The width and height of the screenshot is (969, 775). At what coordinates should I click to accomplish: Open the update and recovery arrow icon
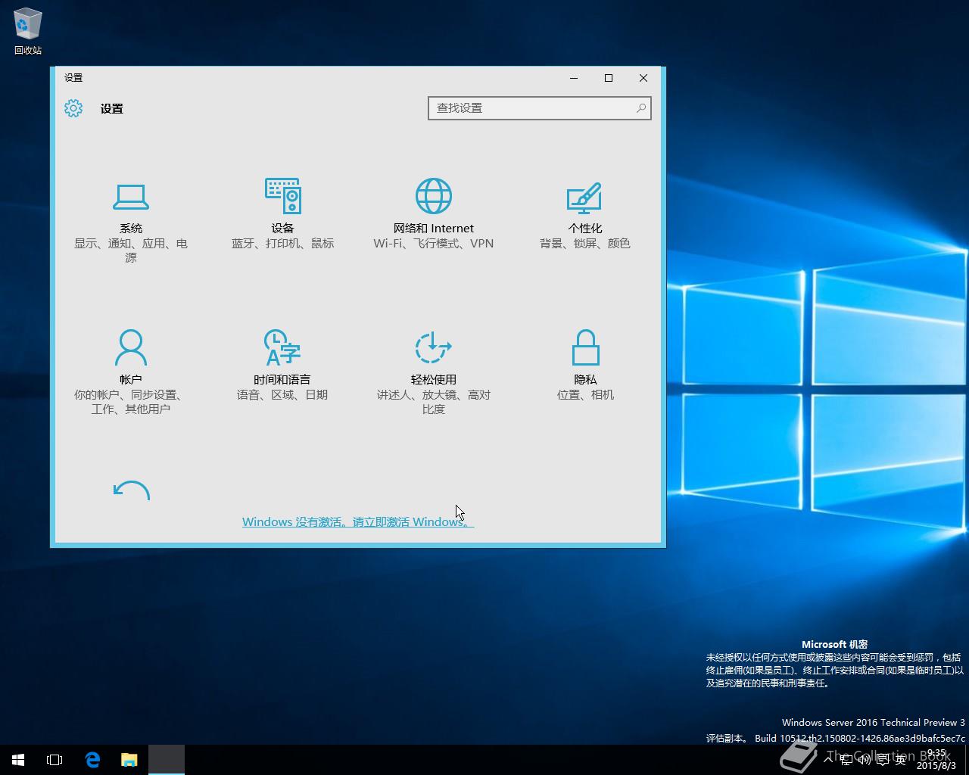(131, 490)
